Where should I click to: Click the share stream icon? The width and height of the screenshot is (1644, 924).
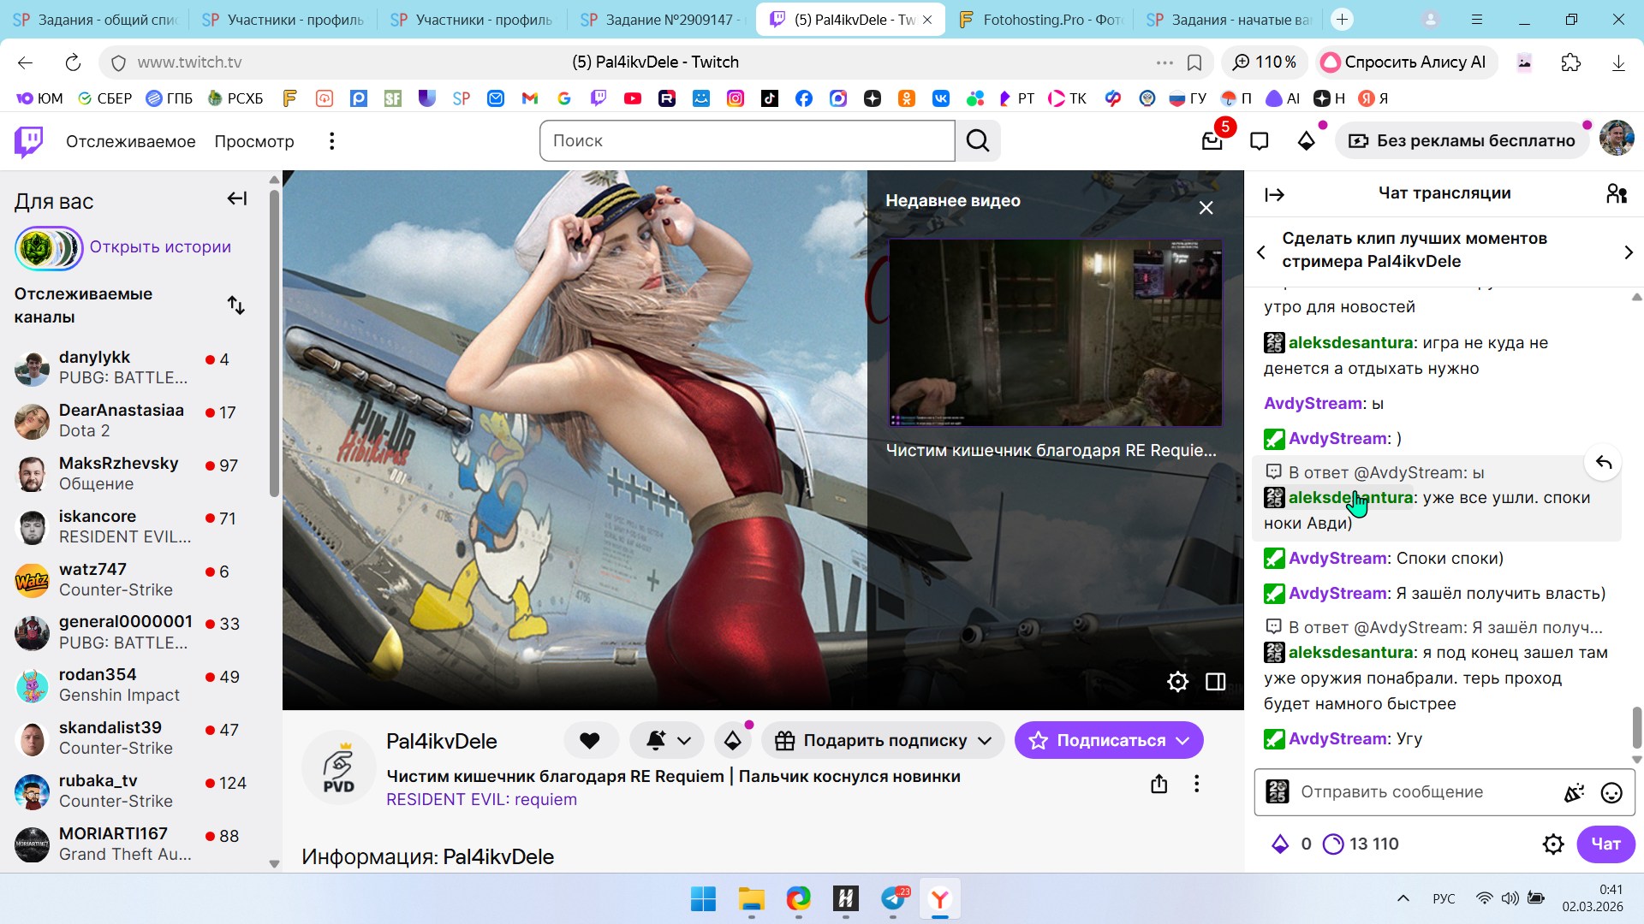[1159, 784]
